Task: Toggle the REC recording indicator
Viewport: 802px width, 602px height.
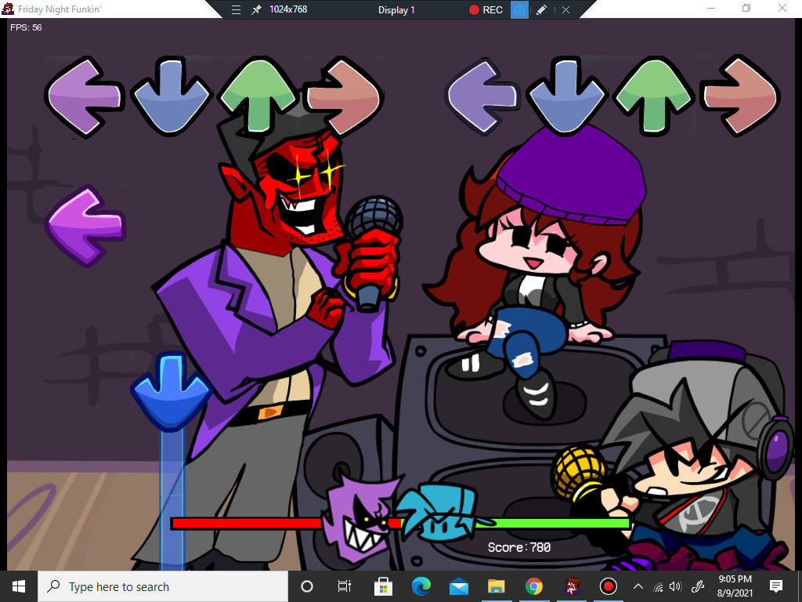Action: [x=484, y=10]
